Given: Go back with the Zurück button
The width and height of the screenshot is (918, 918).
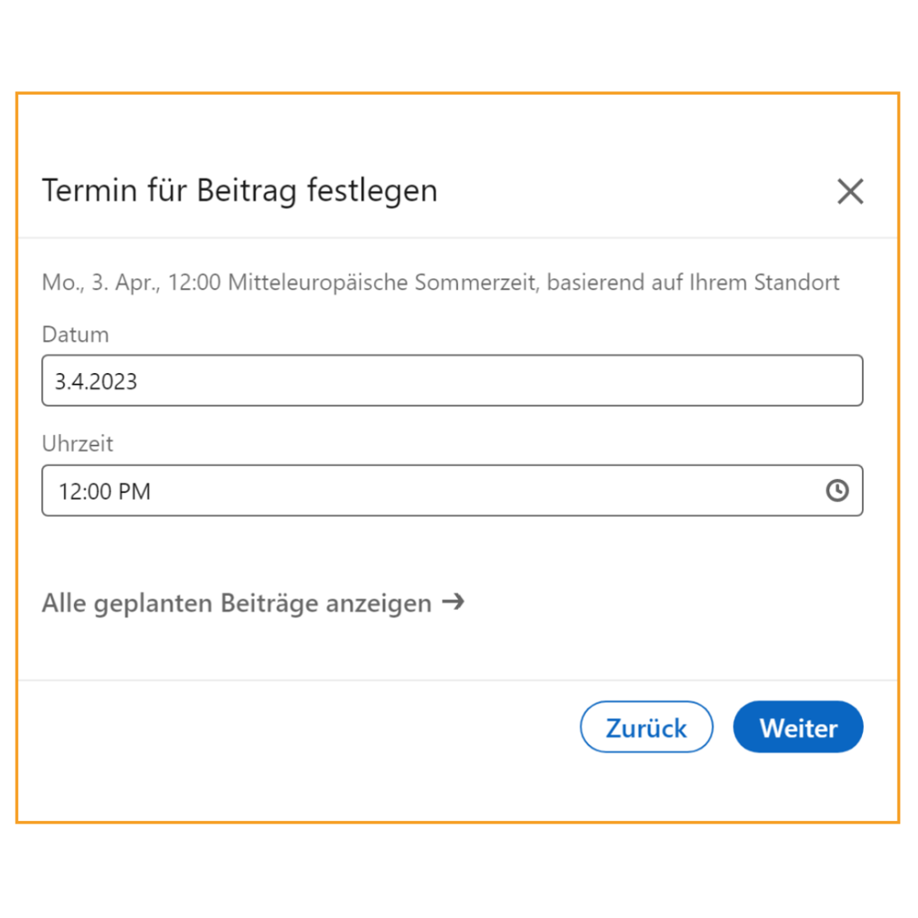Looking at the screenshot, I should point(646,726).
